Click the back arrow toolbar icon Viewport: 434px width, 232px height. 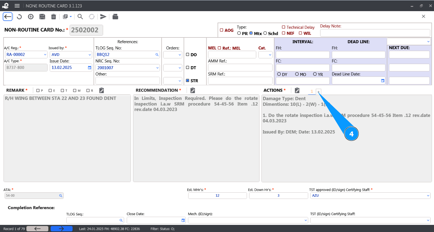click(8, 17)
